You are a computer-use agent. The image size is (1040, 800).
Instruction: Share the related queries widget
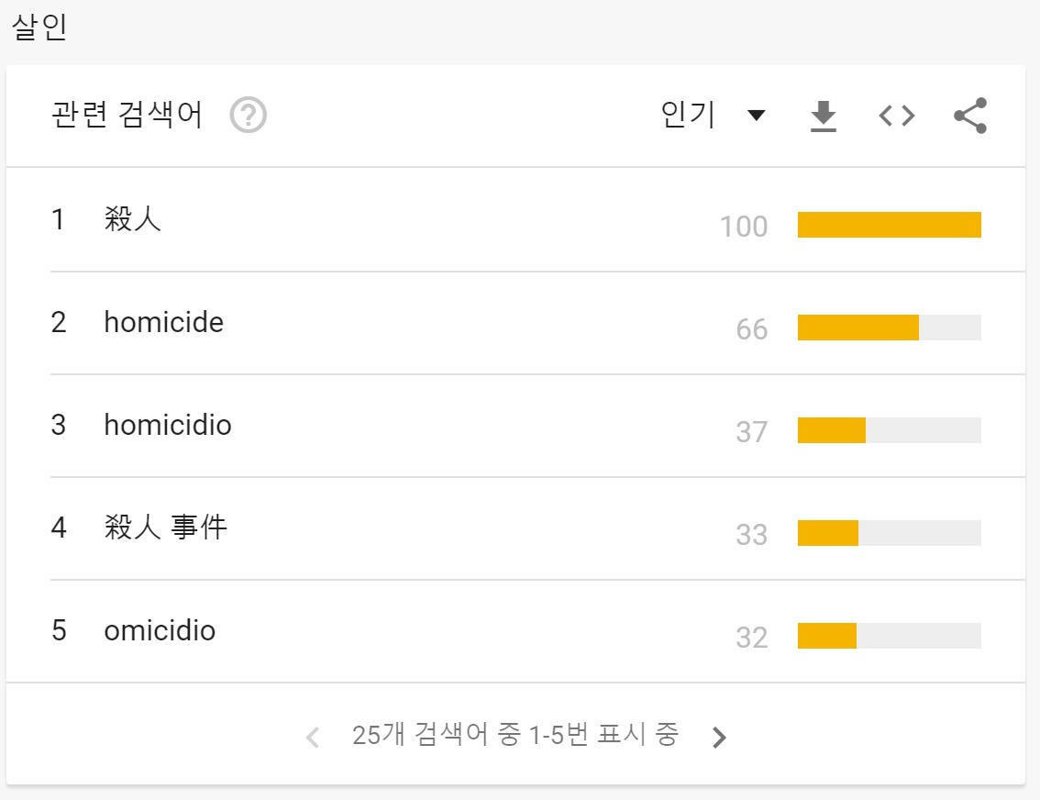click(970, 116)
